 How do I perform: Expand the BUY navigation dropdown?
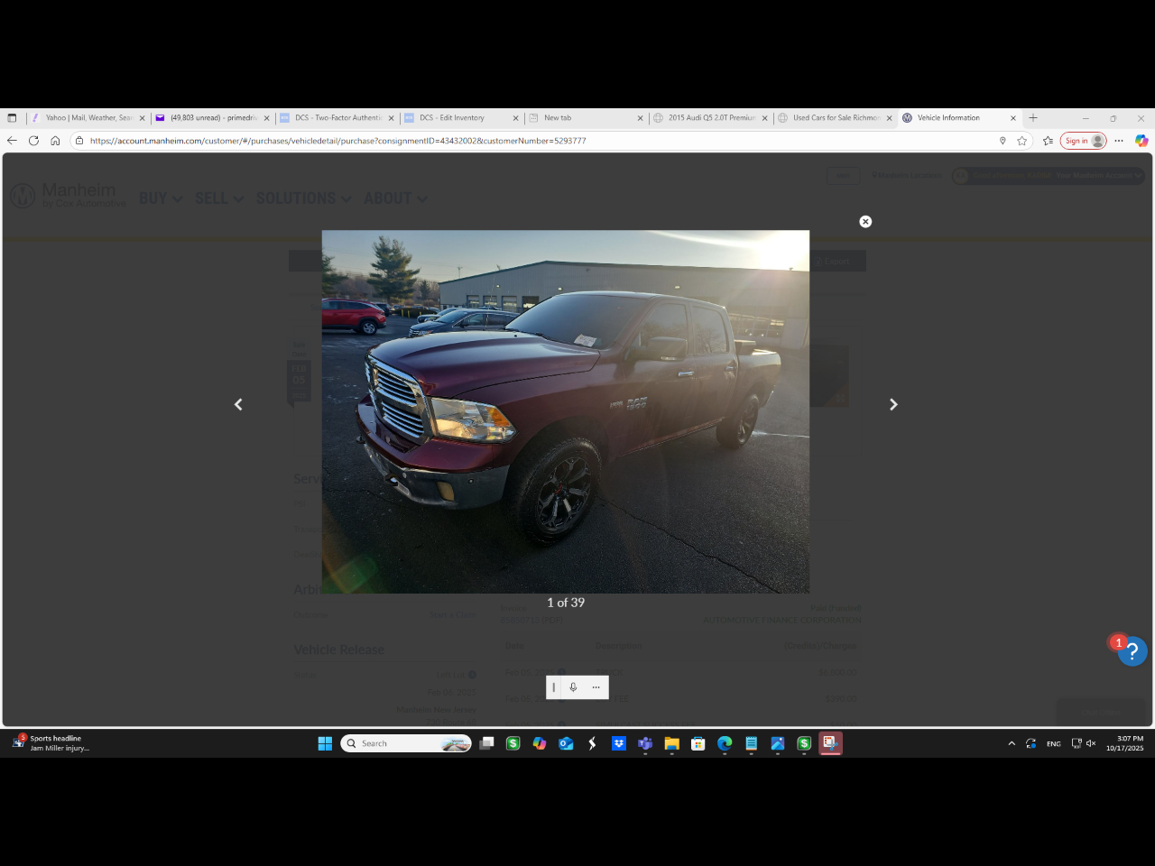161,198
